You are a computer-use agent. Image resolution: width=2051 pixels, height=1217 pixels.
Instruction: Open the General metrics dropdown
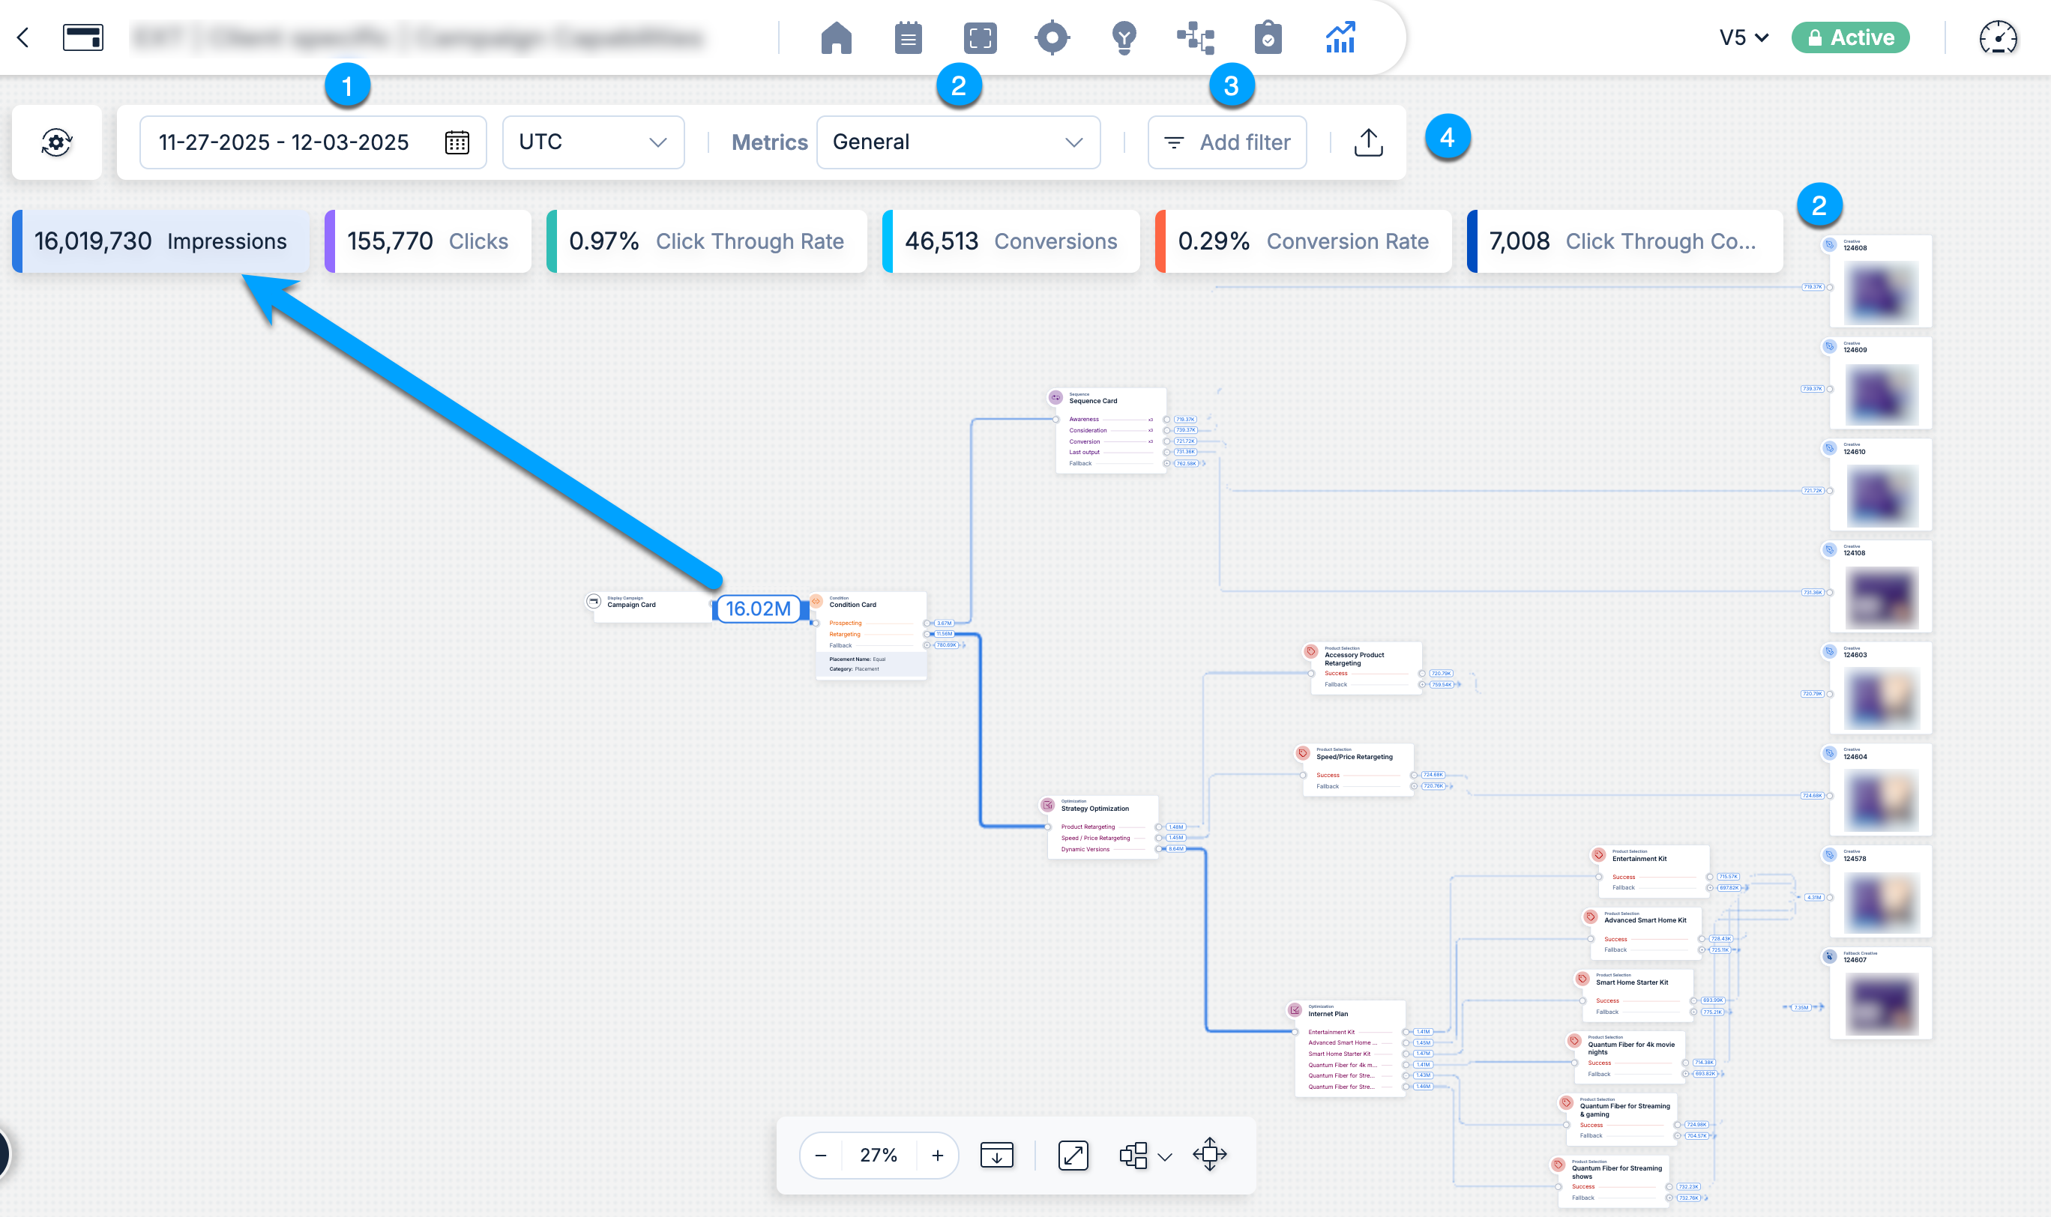point(957,142)
